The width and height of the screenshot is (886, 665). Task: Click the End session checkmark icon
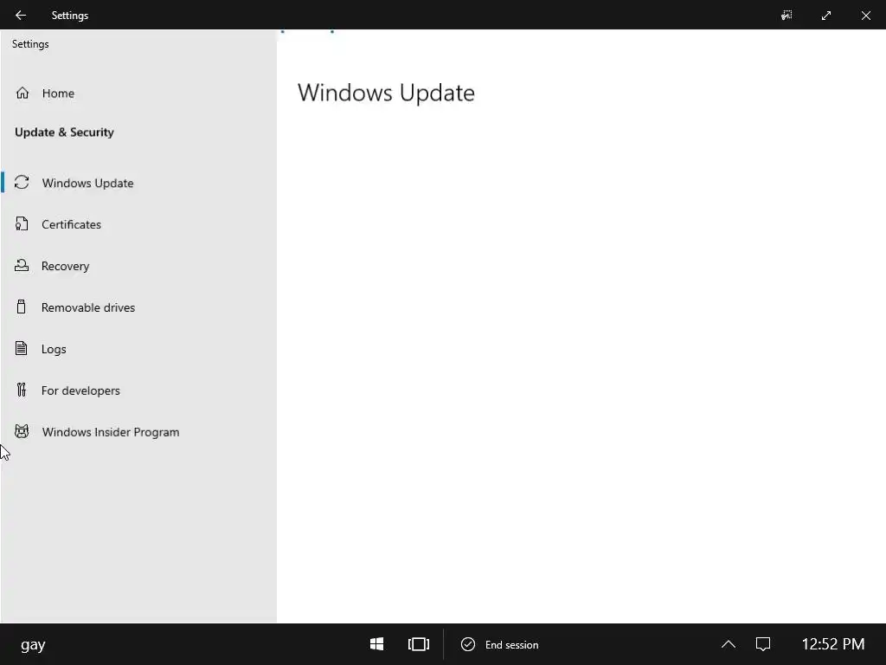468,644
